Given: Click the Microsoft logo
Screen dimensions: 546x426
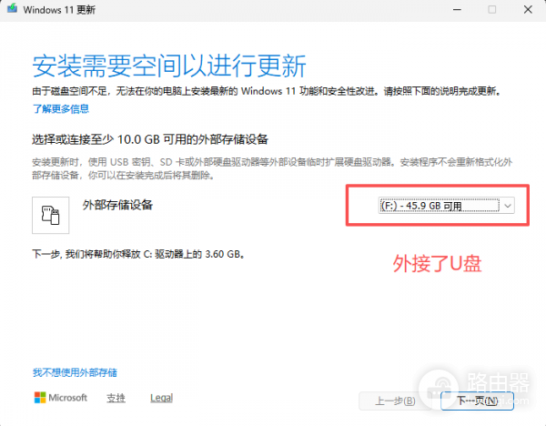Looking at the screenshot, I should 61,398.
